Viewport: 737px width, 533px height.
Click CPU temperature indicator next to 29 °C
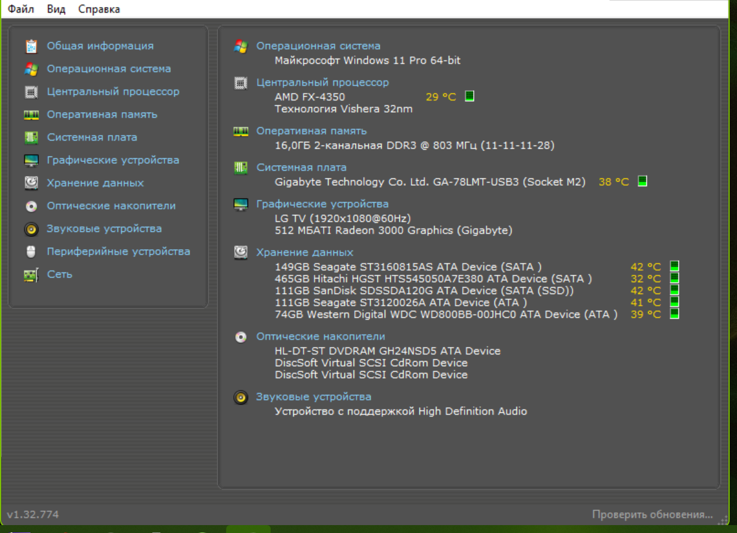[469, 96]
